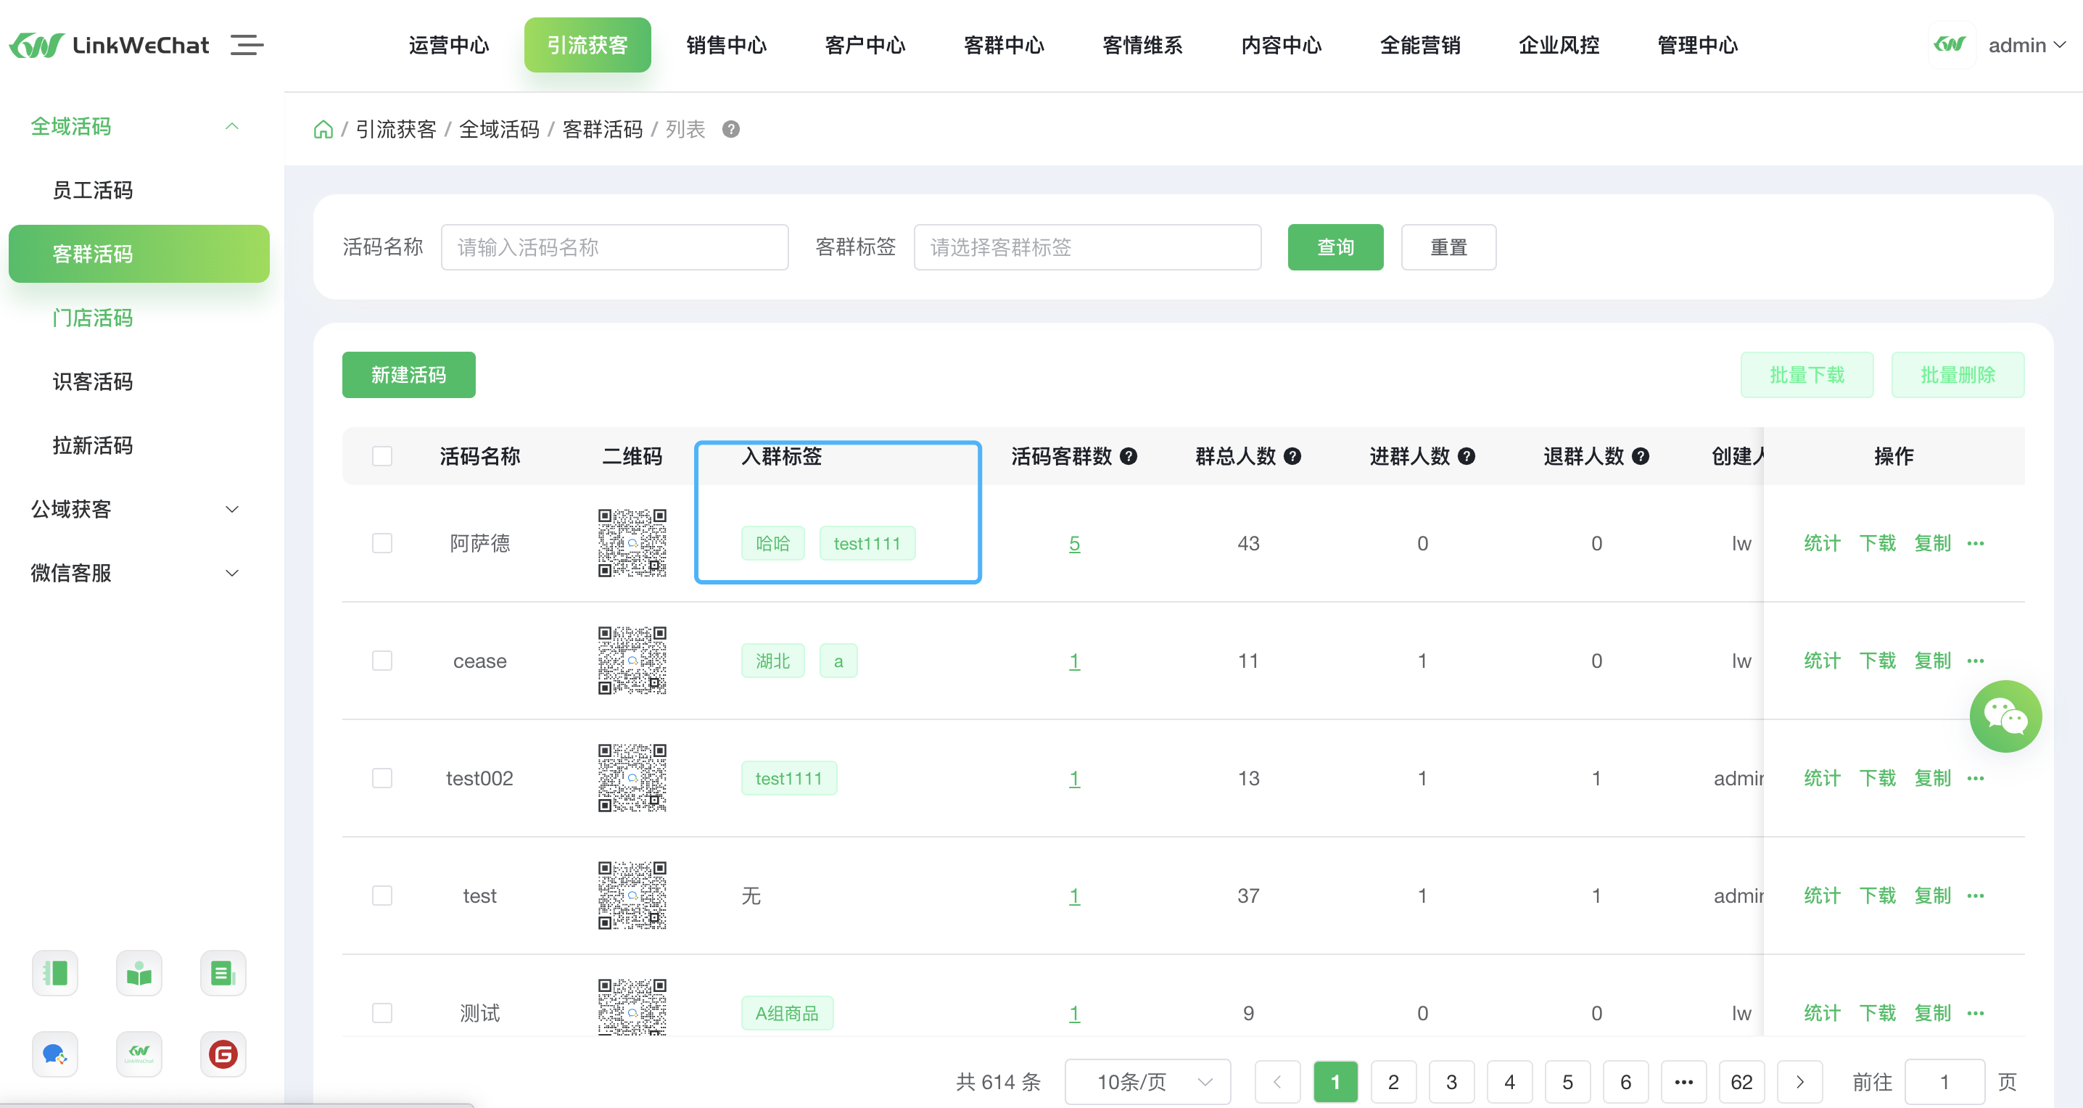
Task: Open the admin user dropdown
Action: click(2026, 45)
